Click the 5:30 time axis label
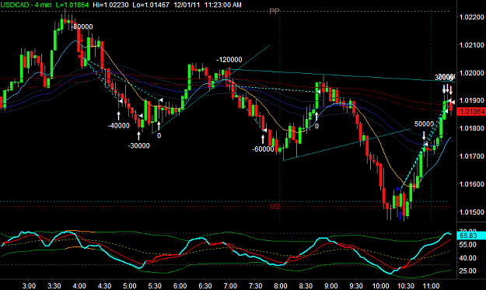 pyautogui.click(x=155, y=285)
